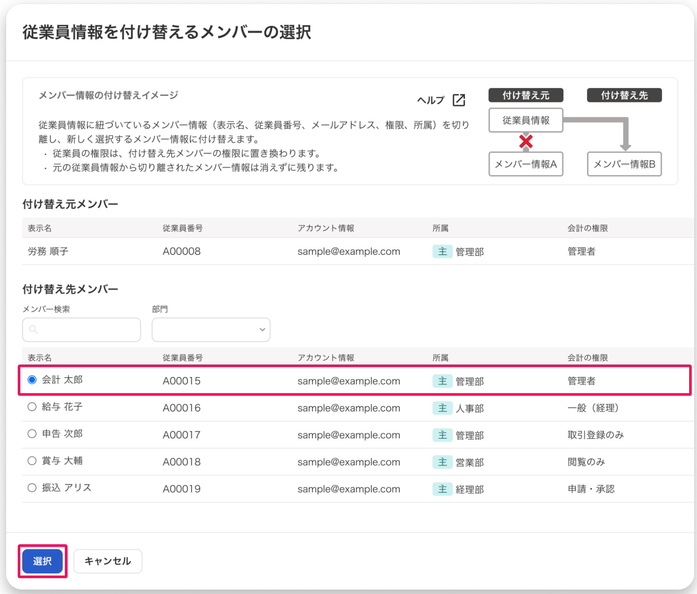Click the 主 badge in 賞与 大輔 row
The width and height of the screenshot is (697, 594).
(x=442, y=462)
